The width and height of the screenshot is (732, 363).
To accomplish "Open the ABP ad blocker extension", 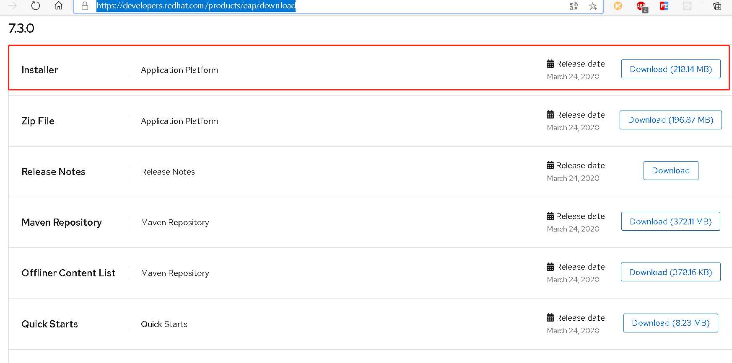I will (641, 6).
